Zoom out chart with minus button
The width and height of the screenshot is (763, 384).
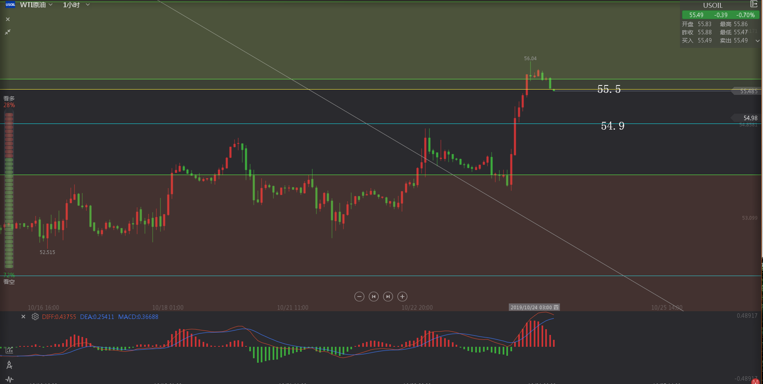click(359, 296)
